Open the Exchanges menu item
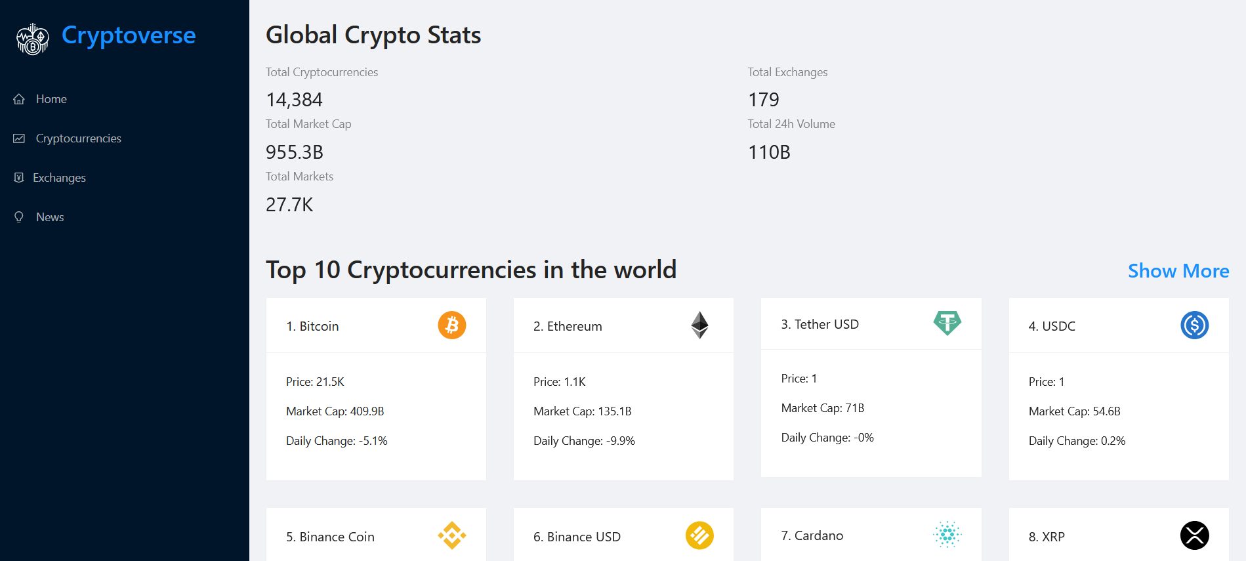The height and width of the screenshot is (561, 1246). (59, 178)
